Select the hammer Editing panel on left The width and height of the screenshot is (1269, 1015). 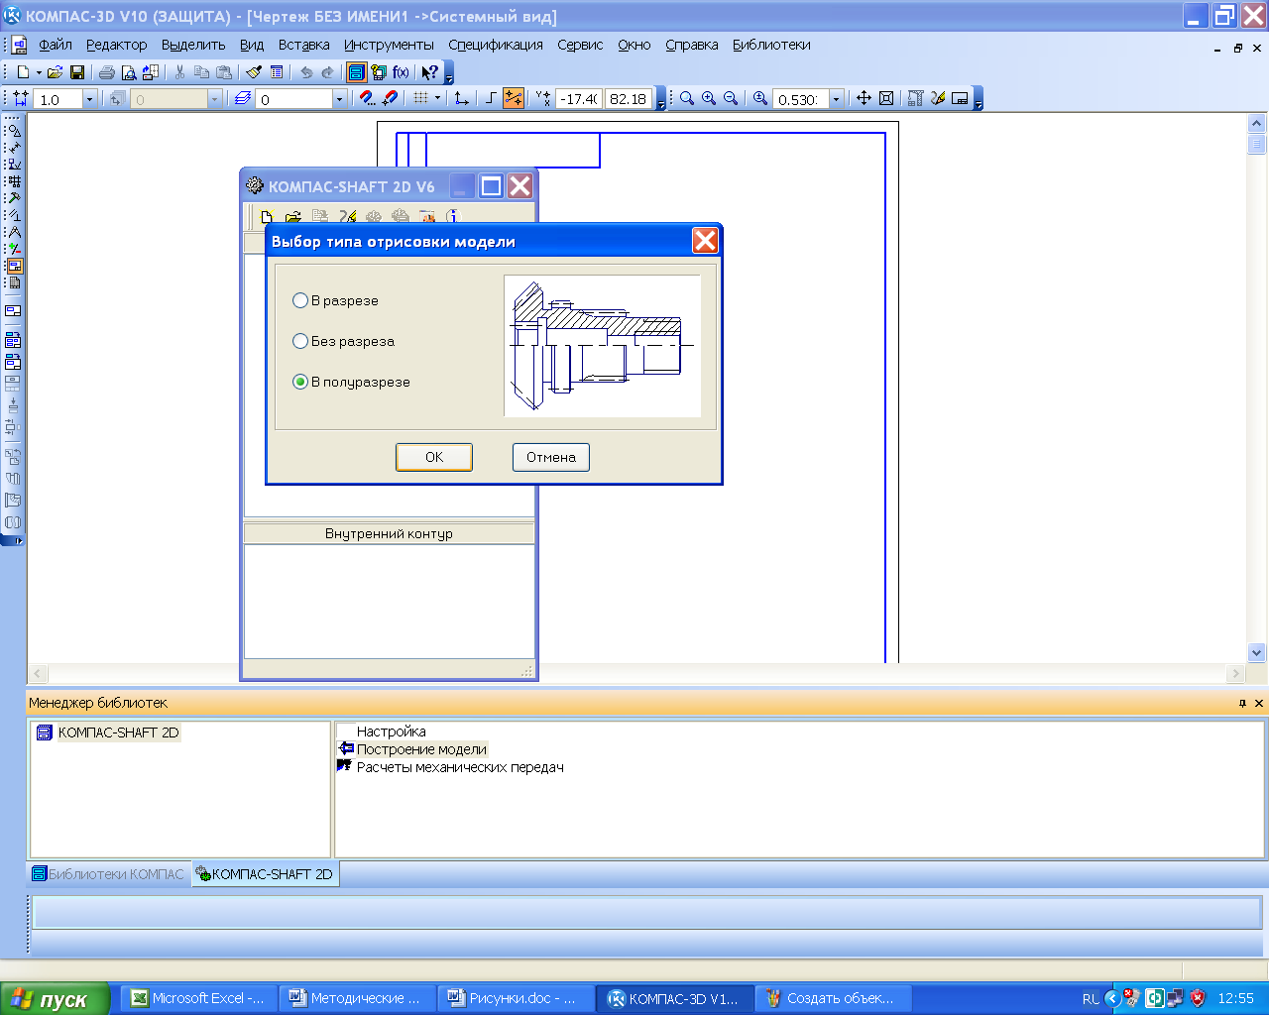point(14,198)
